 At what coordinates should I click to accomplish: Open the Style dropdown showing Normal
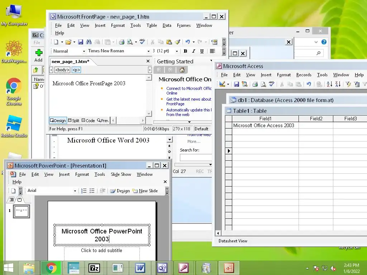click(84, 51)
